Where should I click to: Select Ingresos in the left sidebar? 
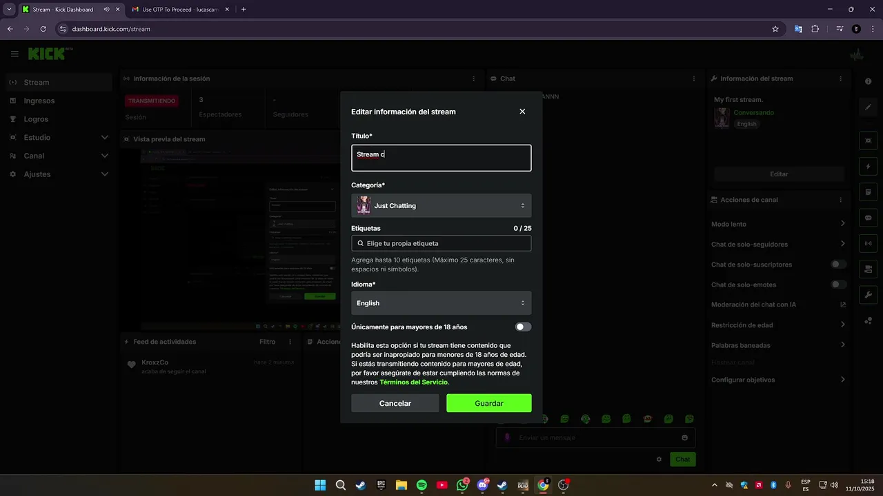click(x=59, y=101)
